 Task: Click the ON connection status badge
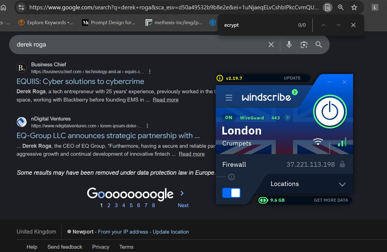[229, 117]
